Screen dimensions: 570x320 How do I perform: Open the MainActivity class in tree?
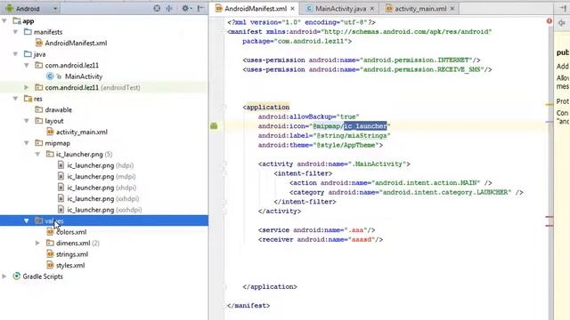click(x=83, y=76)
